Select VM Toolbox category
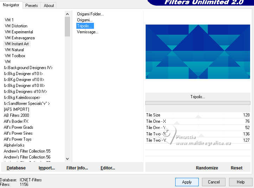The image size is (254, 188). 15,56
